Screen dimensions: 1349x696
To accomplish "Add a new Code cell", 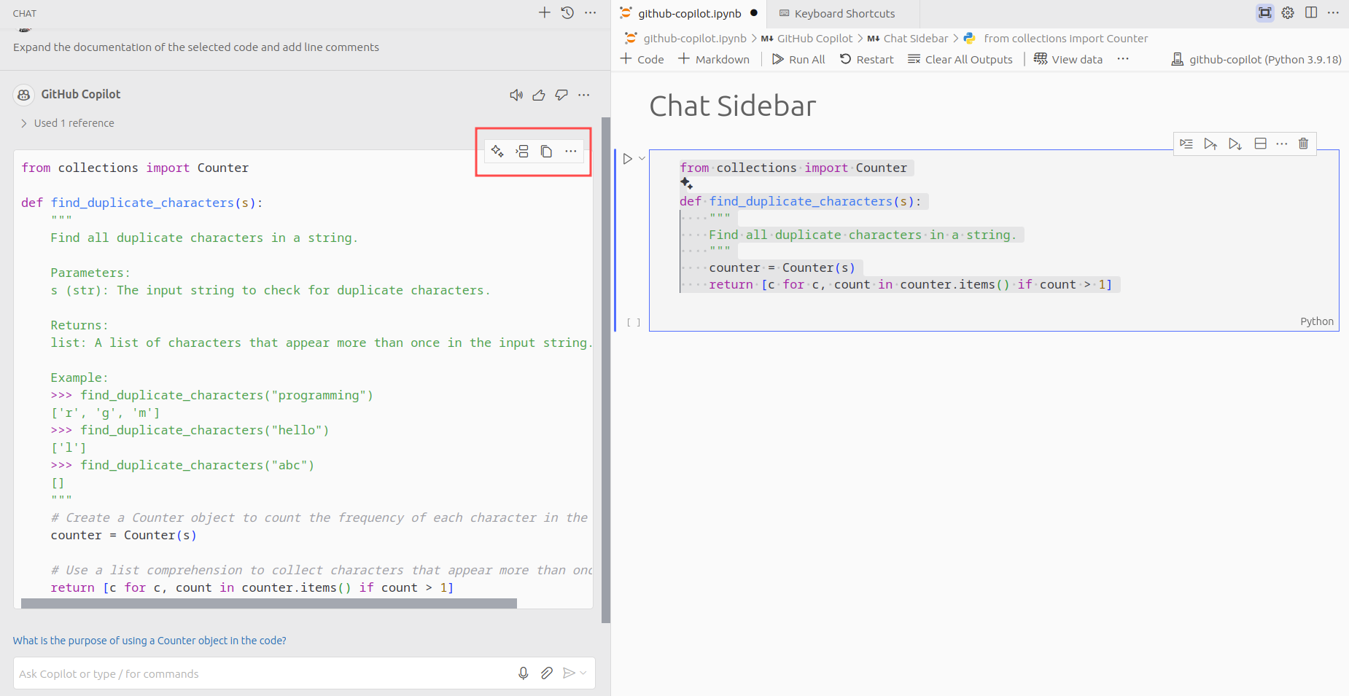I will [x=642, y=59].
